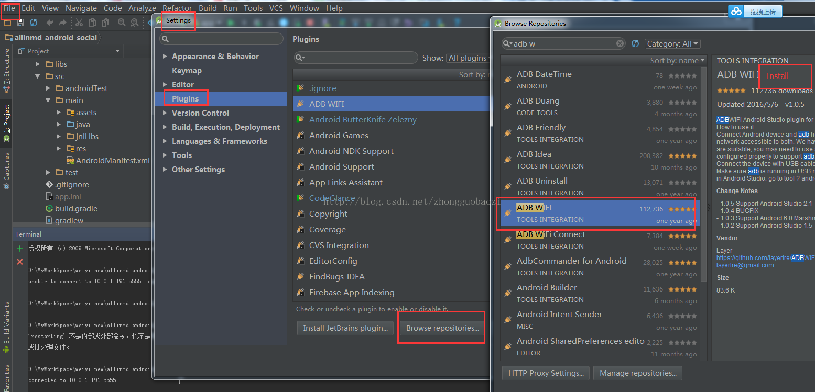
Task: Open the Help menu
Action: coord(334,8)
